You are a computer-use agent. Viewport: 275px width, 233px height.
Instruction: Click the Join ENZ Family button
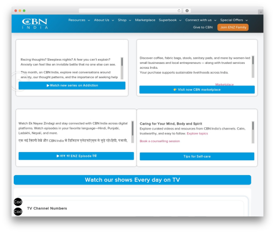pos(233,28)
